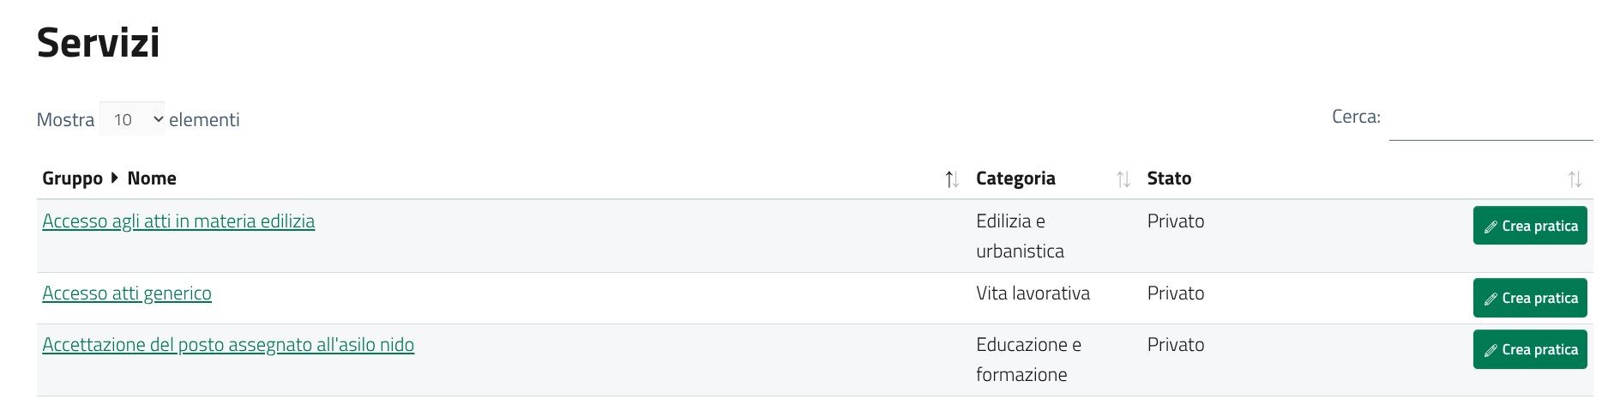Click the pencil icon in Accesso atti generico row
Image resolution: width=1614 pixels, height=399 pixels.
(x=1491, y=299)
